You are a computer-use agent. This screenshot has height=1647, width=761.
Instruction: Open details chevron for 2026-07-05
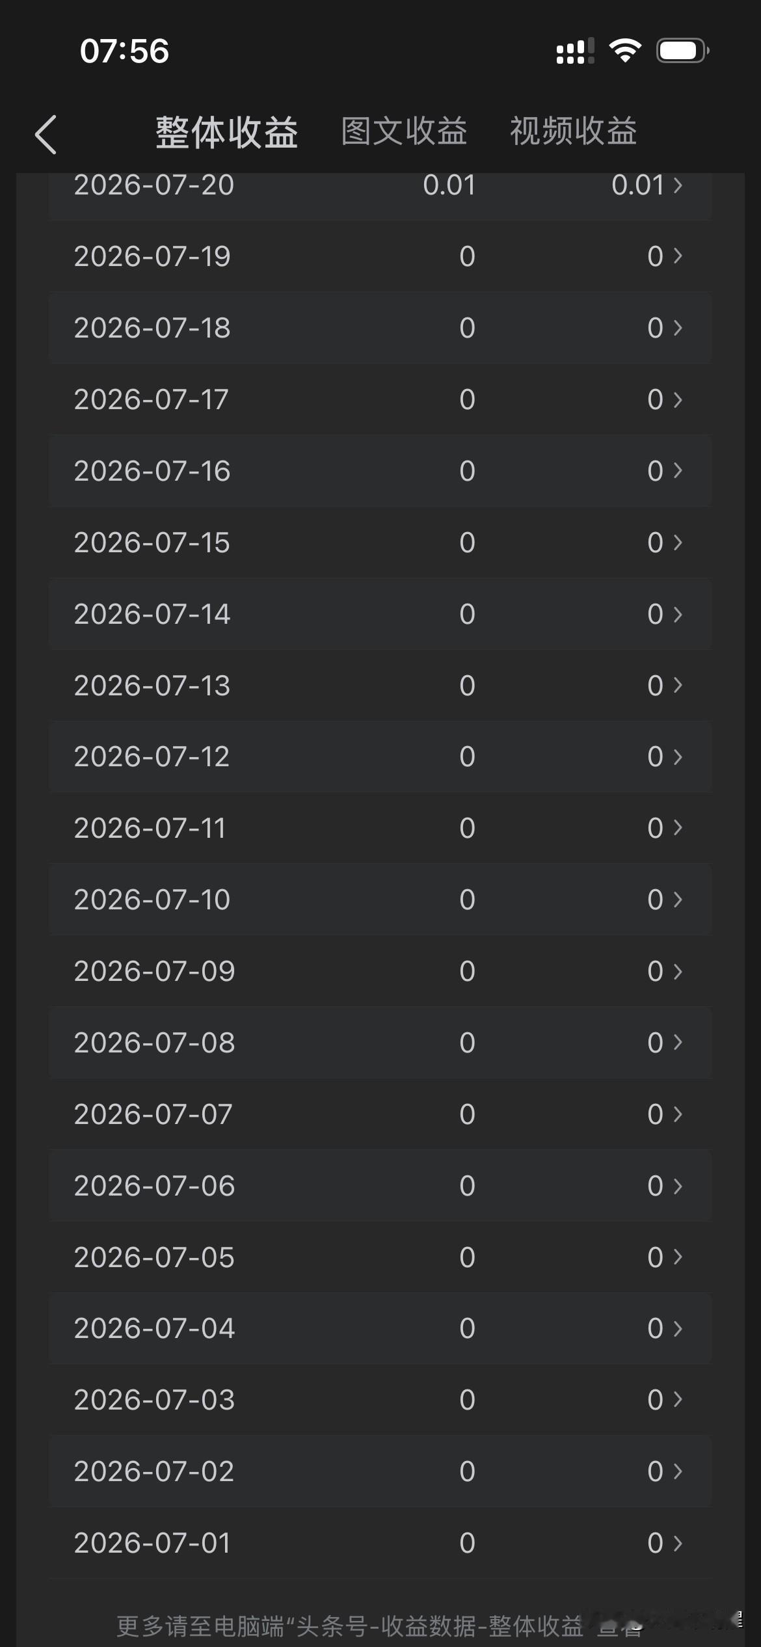click(x=678, y=1257)
